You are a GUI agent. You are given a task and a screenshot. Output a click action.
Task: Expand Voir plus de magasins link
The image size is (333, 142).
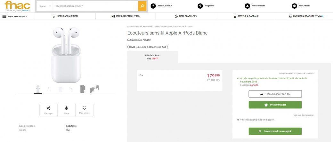304,115
